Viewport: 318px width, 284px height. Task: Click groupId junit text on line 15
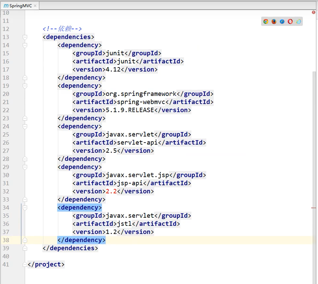tap(115, 53)
